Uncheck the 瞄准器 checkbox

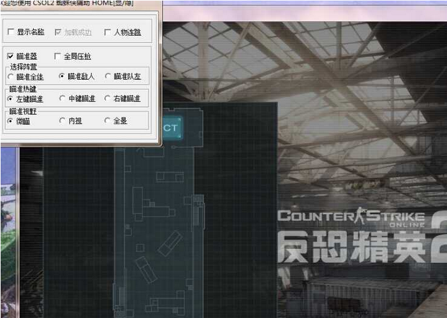point(11,56)
